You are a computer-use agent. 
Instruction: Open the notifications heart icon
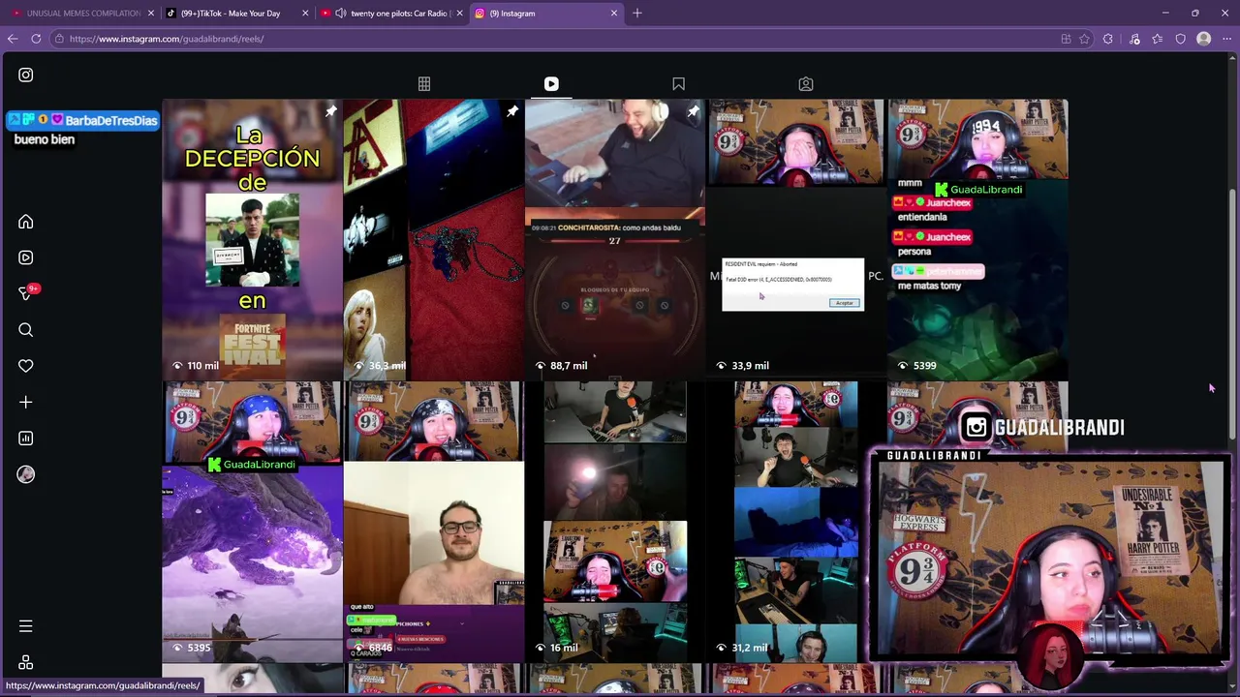click(26, 366)
